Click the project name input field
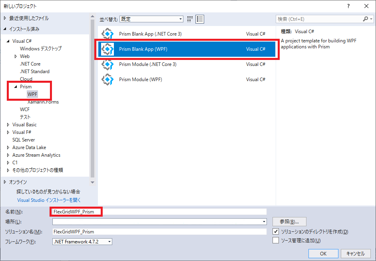 [x=159, y=211]
